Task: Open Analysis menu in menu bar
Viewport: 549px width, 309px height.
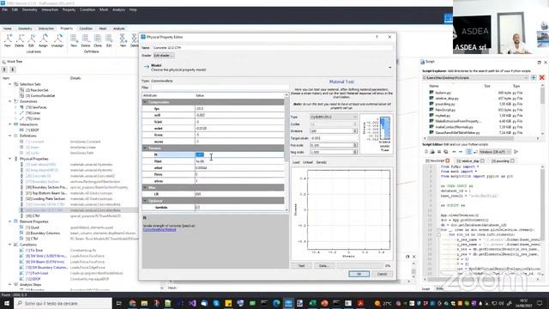Action: click(118, 9)
